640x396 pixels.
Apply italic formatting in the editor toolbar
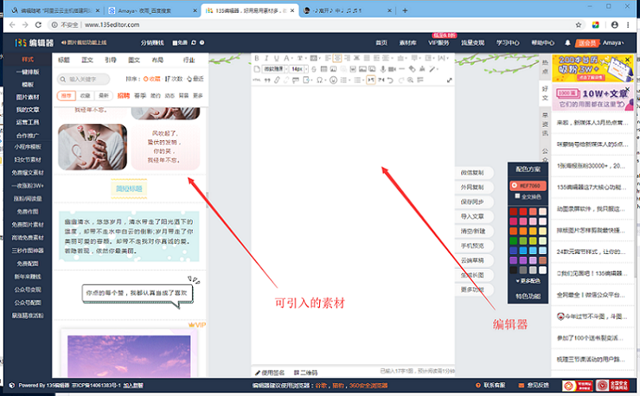click(x=267, y=58)
